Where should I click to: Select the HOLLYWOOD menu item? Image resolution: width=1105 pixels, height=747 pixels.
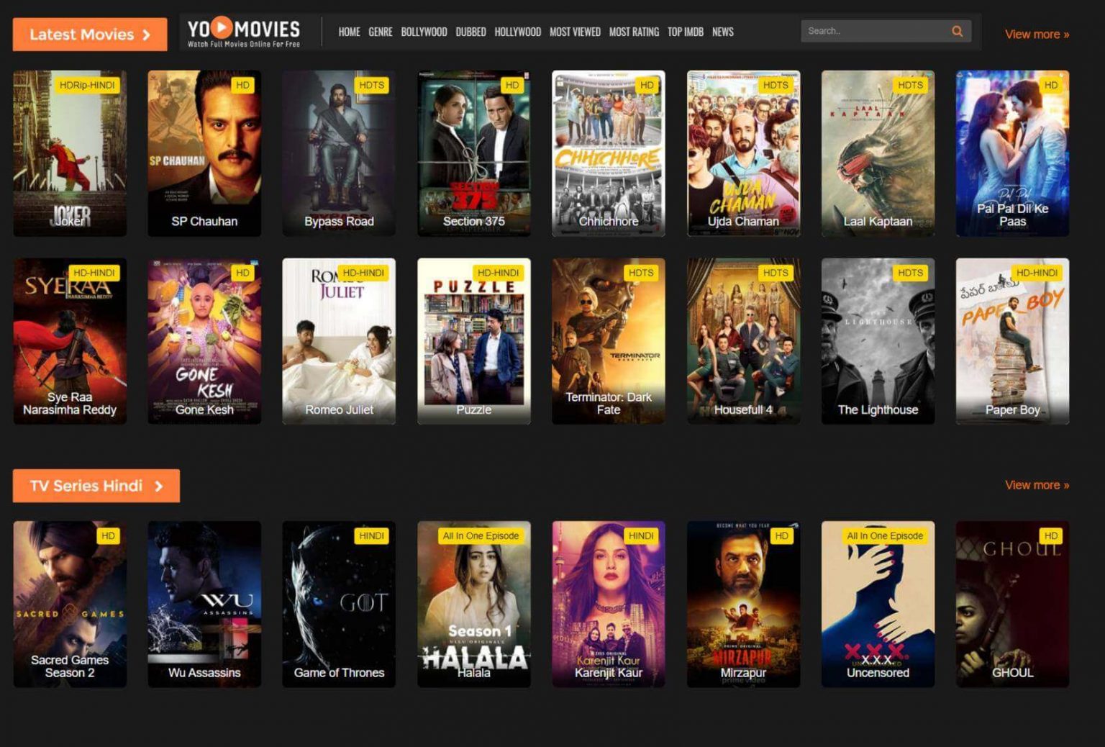pos(517,32)
